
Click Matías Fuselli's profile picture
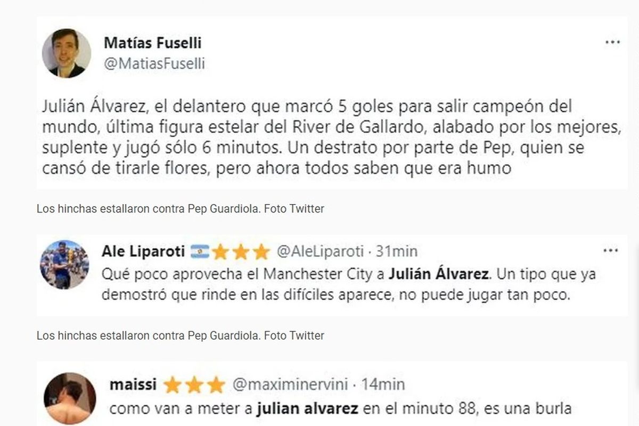(x=67, y=53)
